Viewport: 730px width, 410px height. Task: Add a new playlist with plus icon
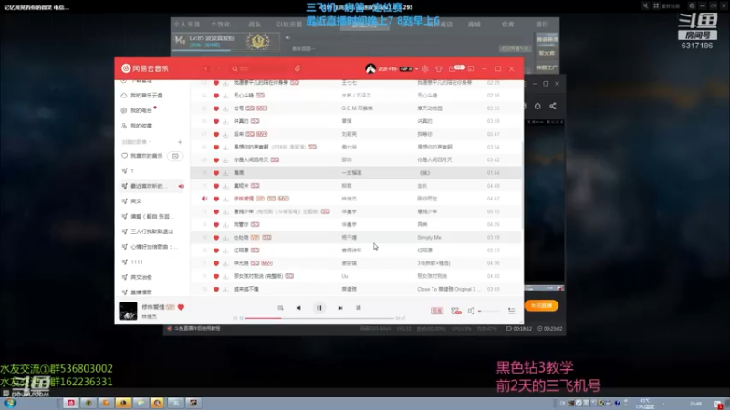(180, 142)
